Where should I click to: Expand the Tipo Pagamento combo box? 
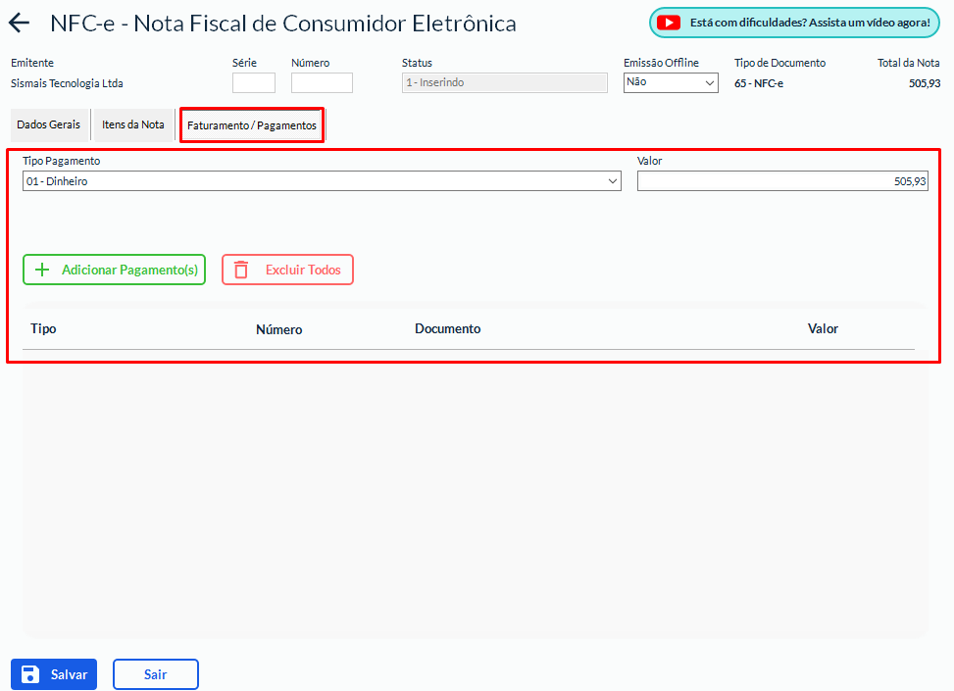322,181
